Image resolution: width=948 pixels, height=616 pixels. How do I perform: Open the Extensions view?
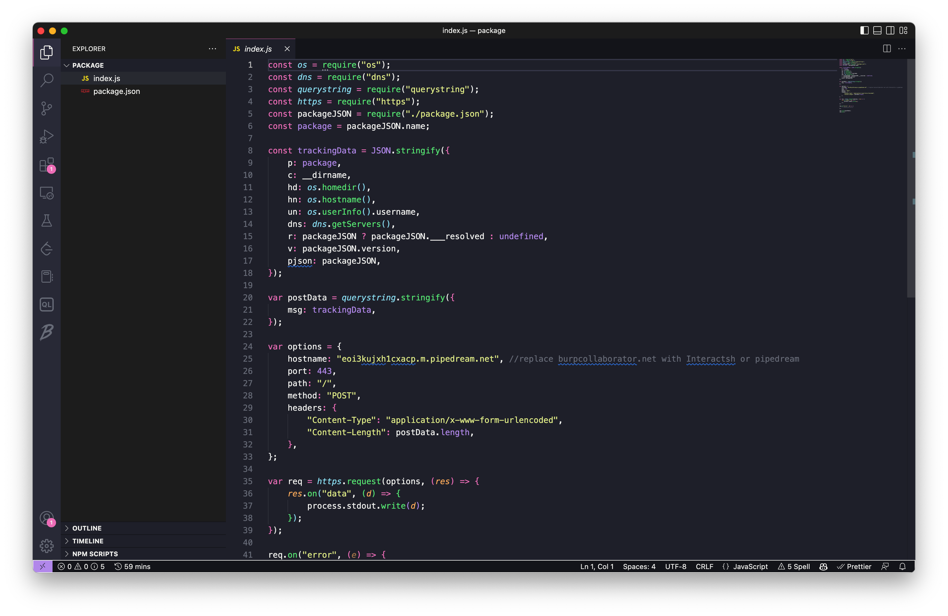[x=47, y=164]
